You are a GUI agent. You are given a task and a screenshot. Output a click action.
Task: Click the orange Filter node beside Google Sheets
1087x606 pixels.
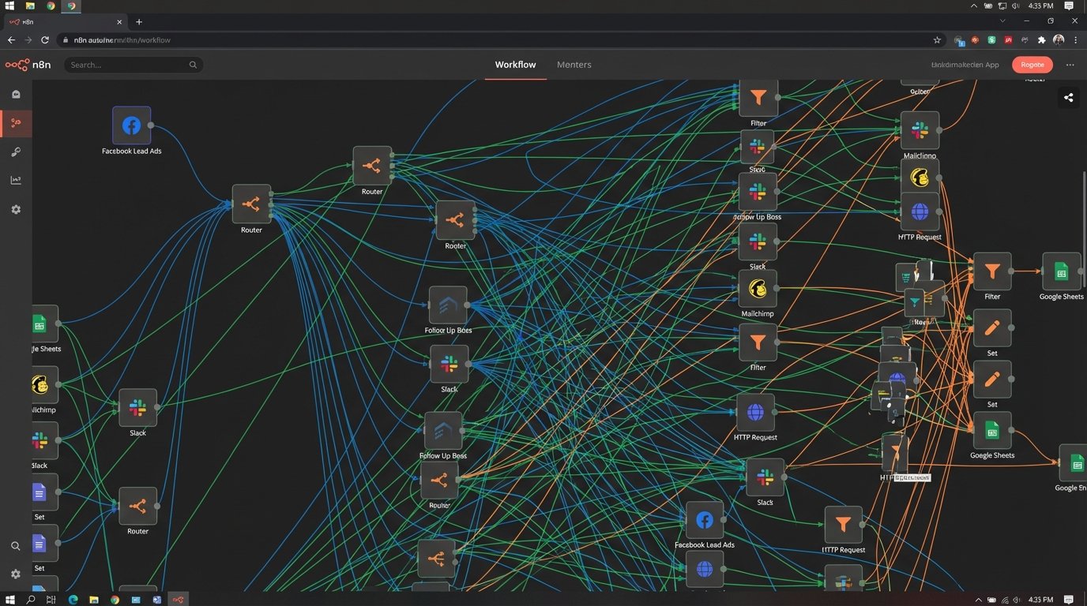992,272
